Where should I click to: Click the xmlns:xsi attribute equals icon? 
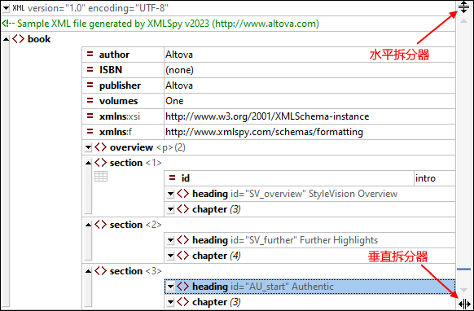[90, 116]
